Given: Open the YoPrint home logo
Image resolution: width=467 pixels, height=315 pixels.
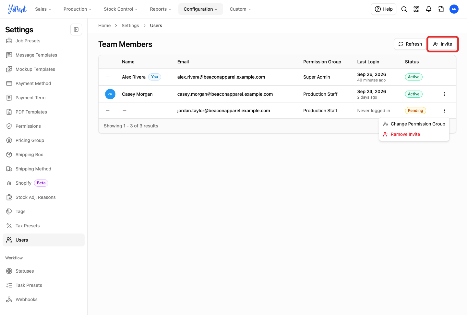Looking at the screenshot, I should pyautogui.click(x=17, y=9).
